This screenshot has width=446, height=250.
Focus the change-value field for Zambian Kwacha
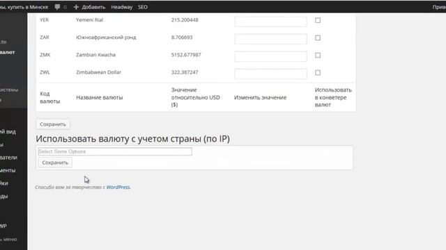[x=270, y=56]
